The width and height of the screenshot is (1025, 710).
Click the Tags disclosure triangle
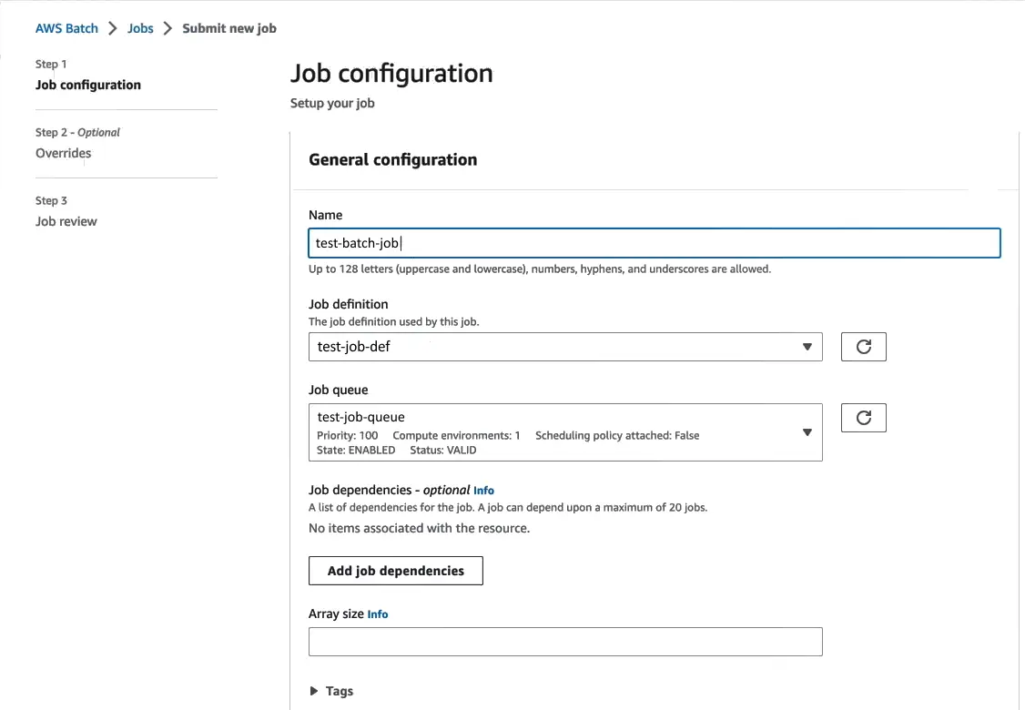[x=313, y=691]
